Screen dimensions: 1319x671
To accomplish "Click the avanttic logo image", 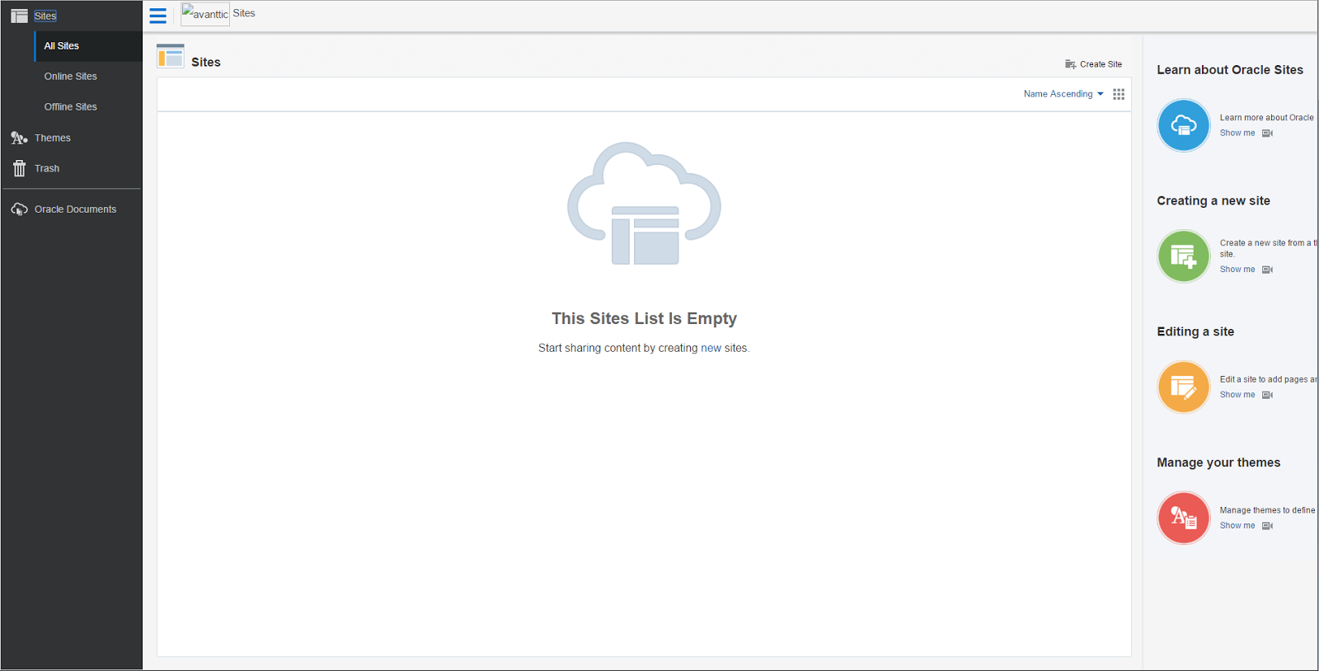I will coord(205,14).
